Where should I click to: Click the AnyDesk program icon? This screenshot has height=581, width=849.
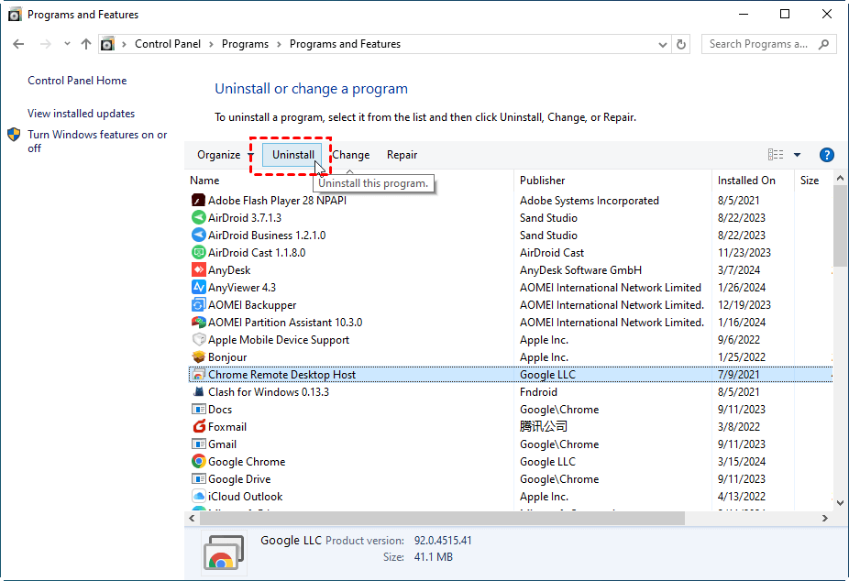[198, 270]
